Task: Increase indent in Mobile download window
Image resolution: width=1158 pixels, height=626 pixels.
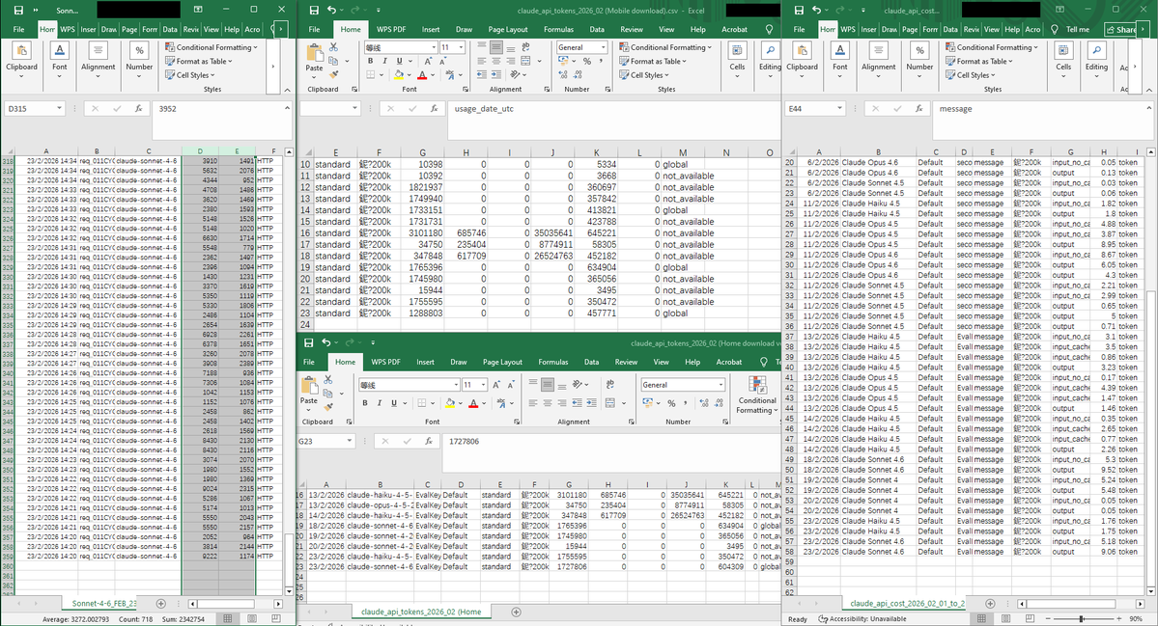Action: point(496,74)
